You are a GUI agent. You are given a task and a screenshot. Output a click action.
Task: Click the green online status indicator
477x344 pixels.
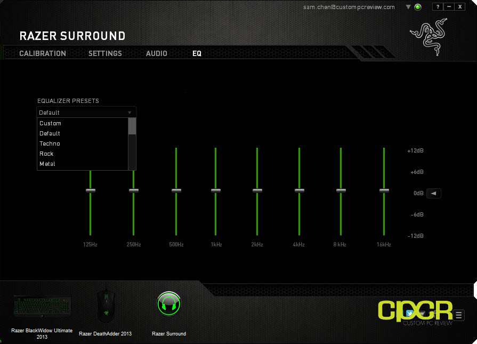418,7
